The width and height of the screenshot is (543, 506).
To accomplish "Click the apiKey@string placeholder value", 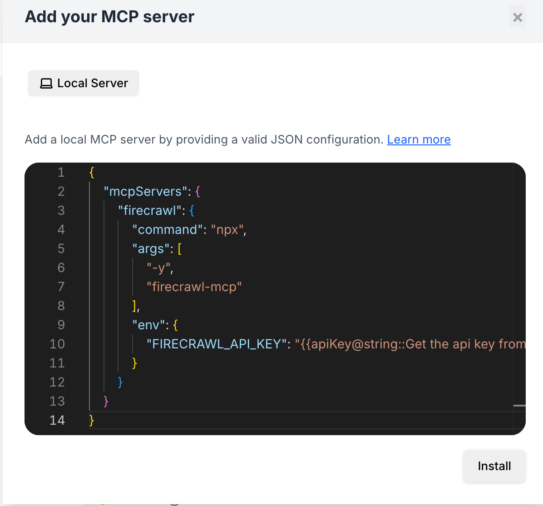I will click(x=410, y=344).
